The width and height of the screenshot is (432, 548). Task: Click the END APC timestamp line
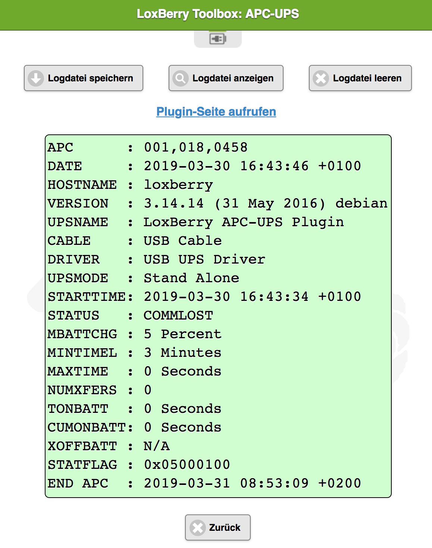pyautogui.click(x=204, y=483)
